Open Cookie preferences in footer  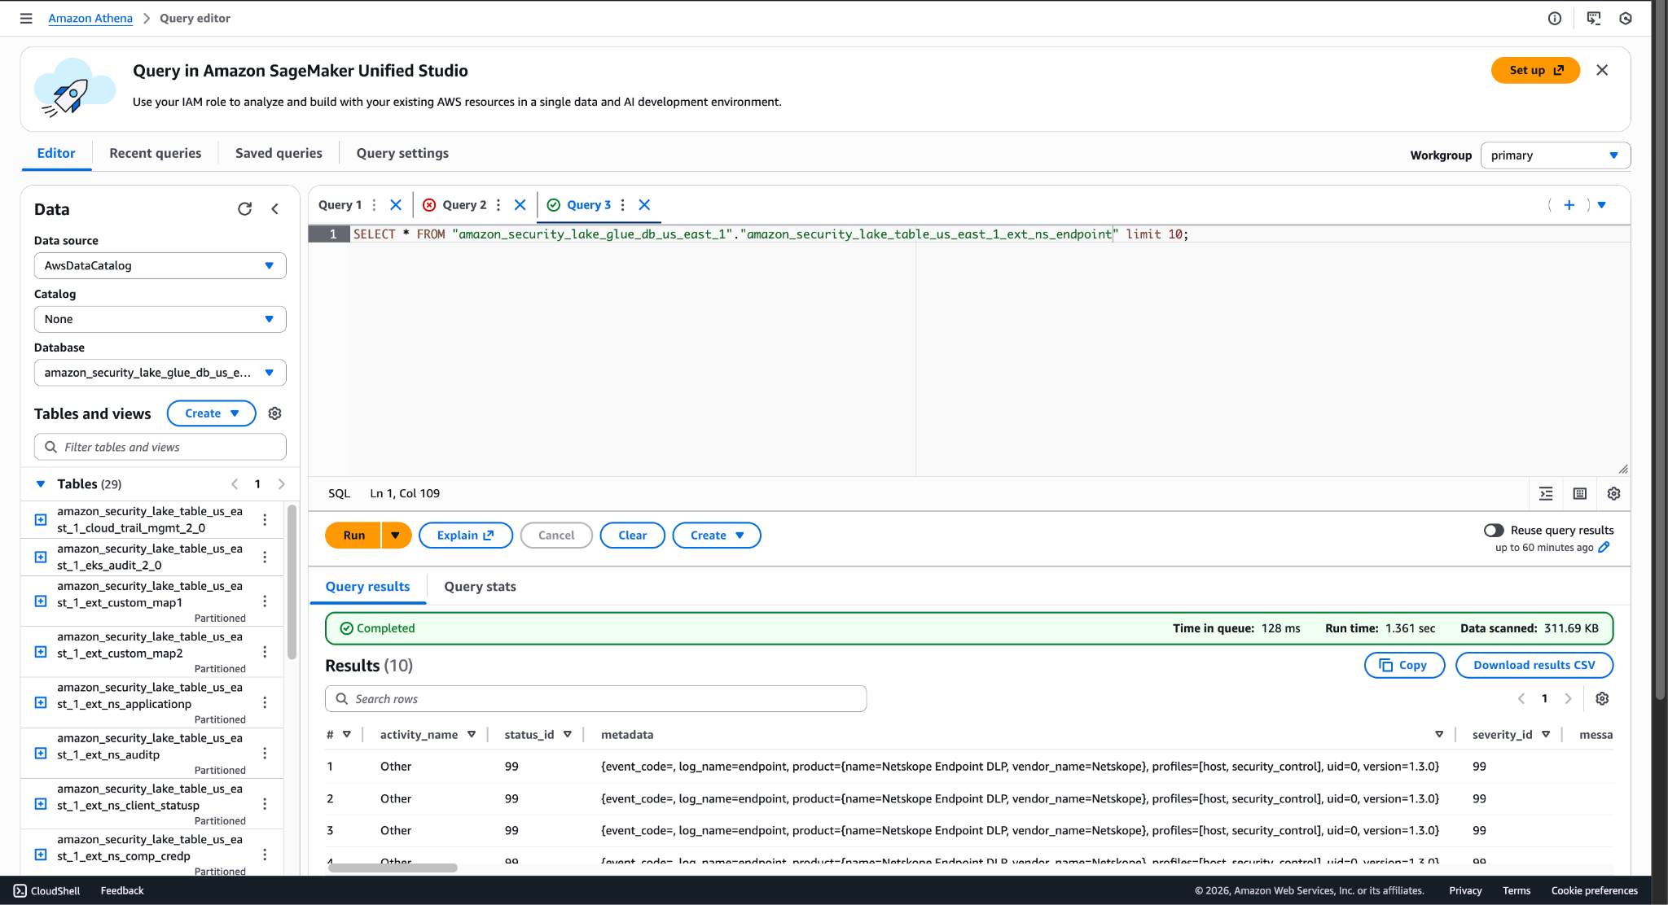(x=1594, y=890)
